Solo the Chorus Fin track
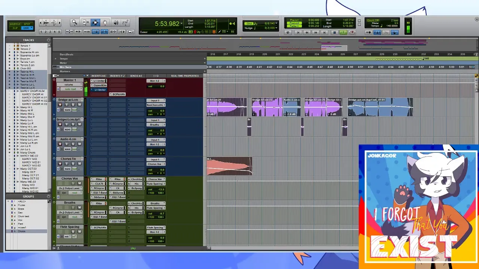The width and height of the screenshot is (479, 269). 73,164
